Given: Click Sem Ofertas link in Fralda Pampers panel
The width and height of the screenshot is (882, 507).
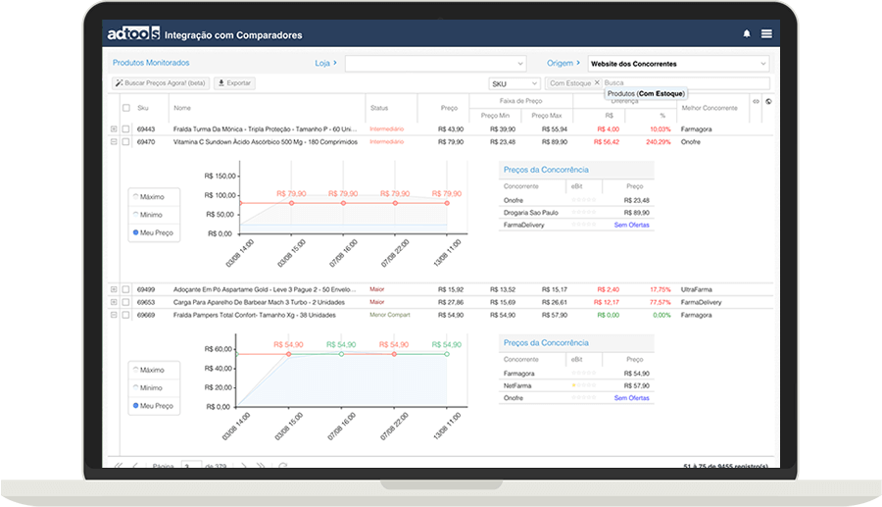Looking at the screenshot, I should [x=632, y=398].
